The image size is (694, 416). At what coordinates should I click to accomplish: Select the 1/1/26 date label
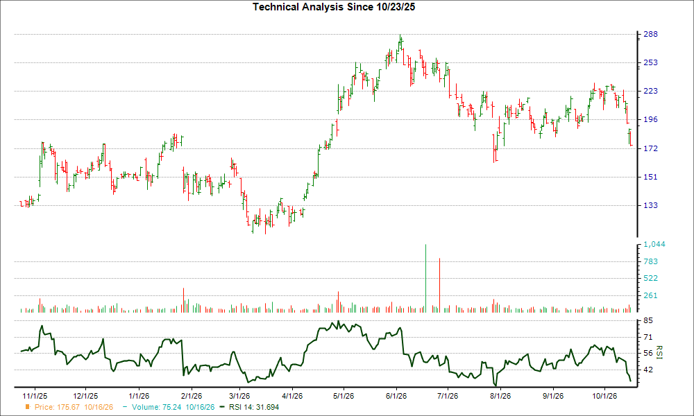tap(139, 396)
